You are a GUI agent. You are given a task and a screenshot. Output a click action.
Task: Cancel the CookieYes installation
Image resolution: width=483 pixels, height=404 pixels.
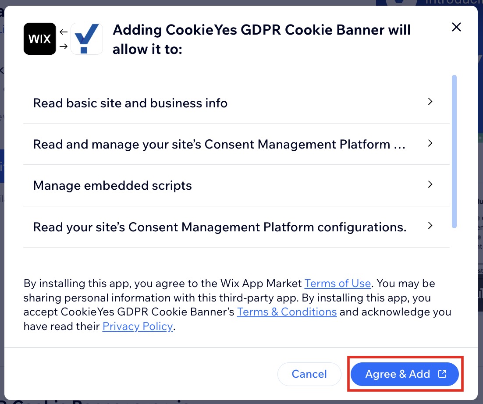tap(309, 374)
